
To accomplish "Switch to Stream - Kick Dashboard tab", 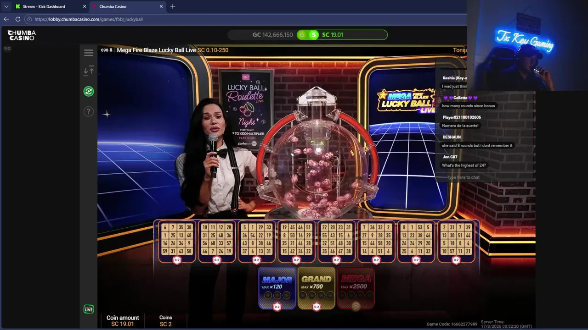I will pyautogui.click(x=51, y=6).
